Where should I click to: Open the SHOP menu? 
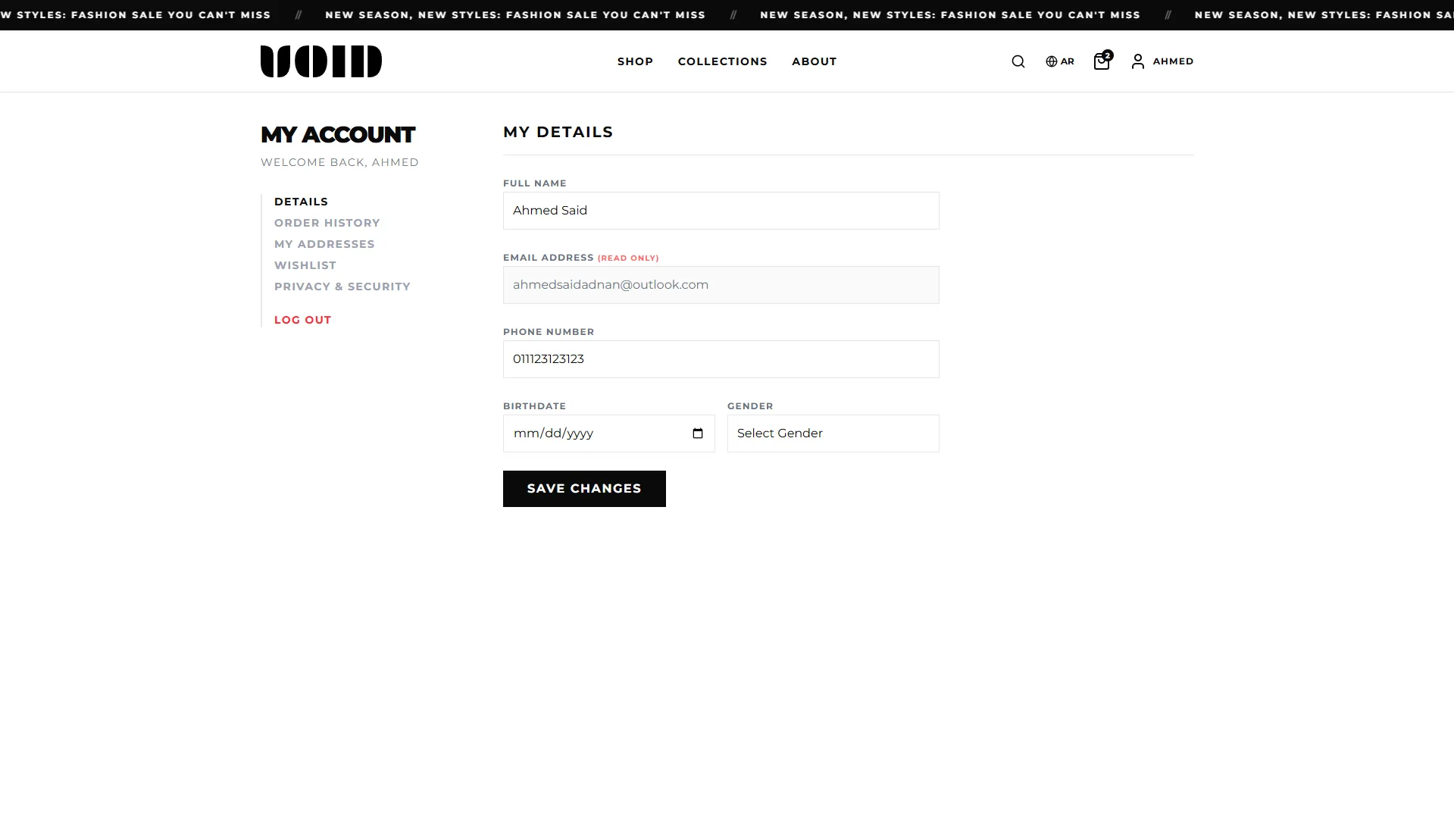[635, 61]
